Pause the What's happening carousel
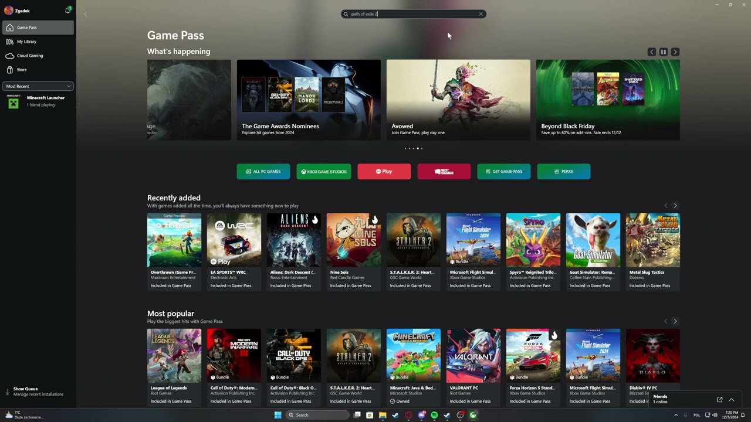 [664, 52]
